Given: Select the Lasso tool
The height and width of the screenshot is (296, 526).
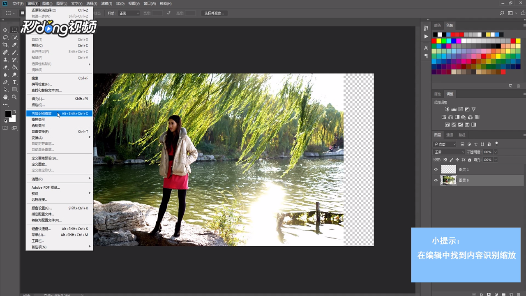Looking at the screenshot, I should tap(5, 37).
